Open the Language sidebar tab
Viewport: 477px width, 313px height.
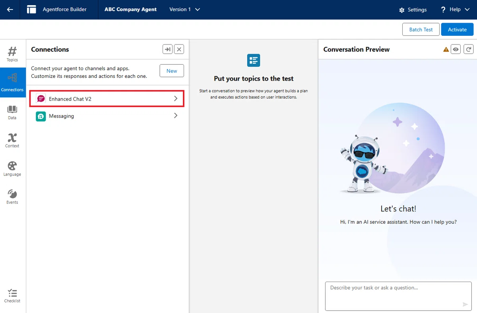tap(12, 169)
